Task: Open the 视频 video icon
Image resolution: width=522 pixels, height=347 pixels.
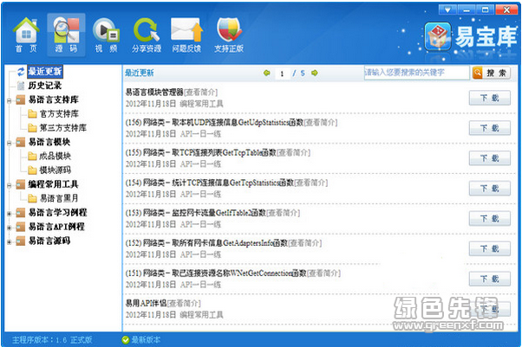Action: [106, 35]
